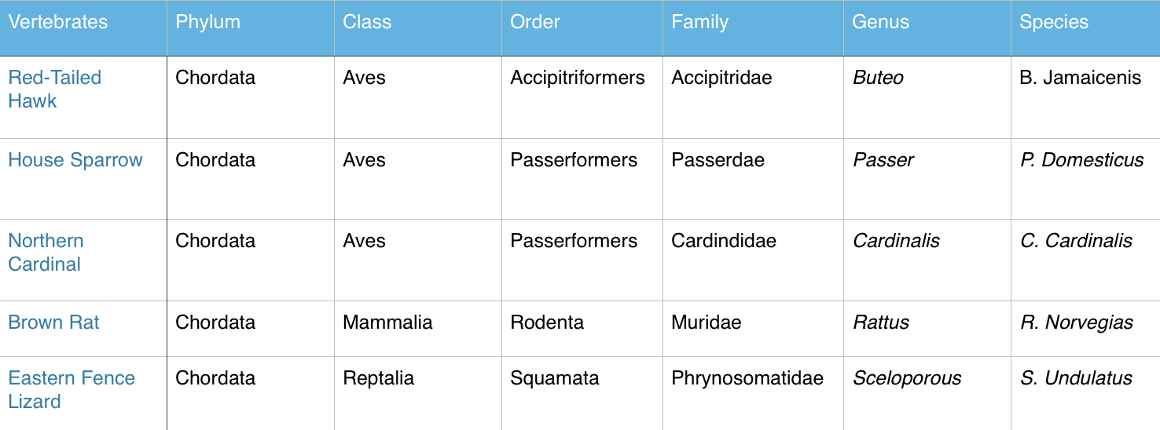Image resolution: width=1160 pixels, height=430 pixels.
Task: Click the R. Norvegias species cell
Action: click(x=1076, y=322)
